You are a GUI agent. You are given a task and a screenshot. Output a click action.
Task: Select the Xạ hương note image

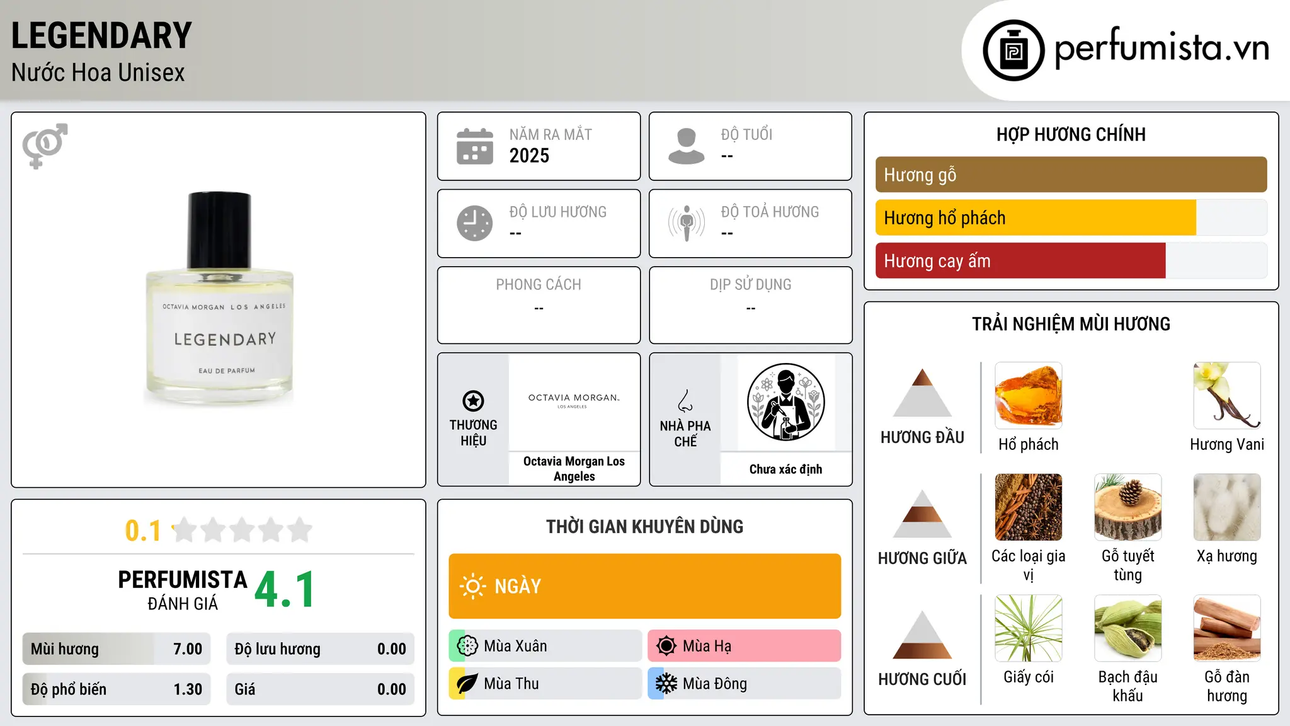point(1227,507)
